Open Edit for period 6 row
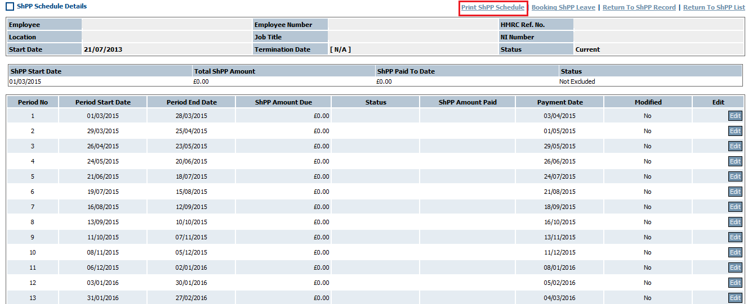748x304 pixels. point(735,192)
